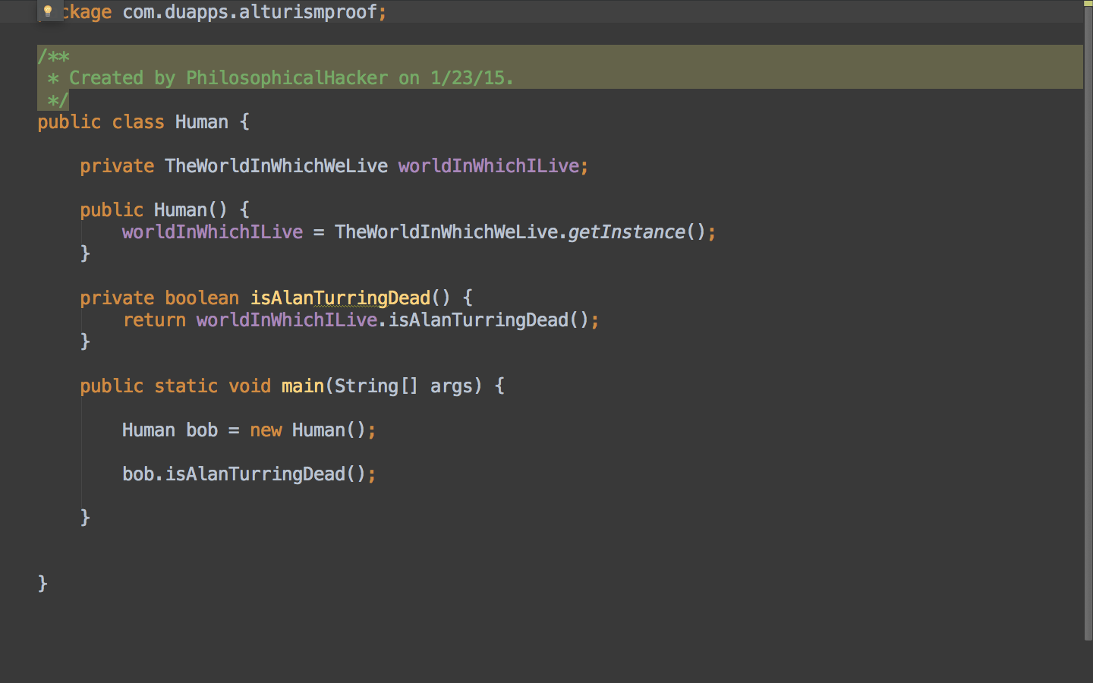Click the String[] type in main signature

[376, 386]
